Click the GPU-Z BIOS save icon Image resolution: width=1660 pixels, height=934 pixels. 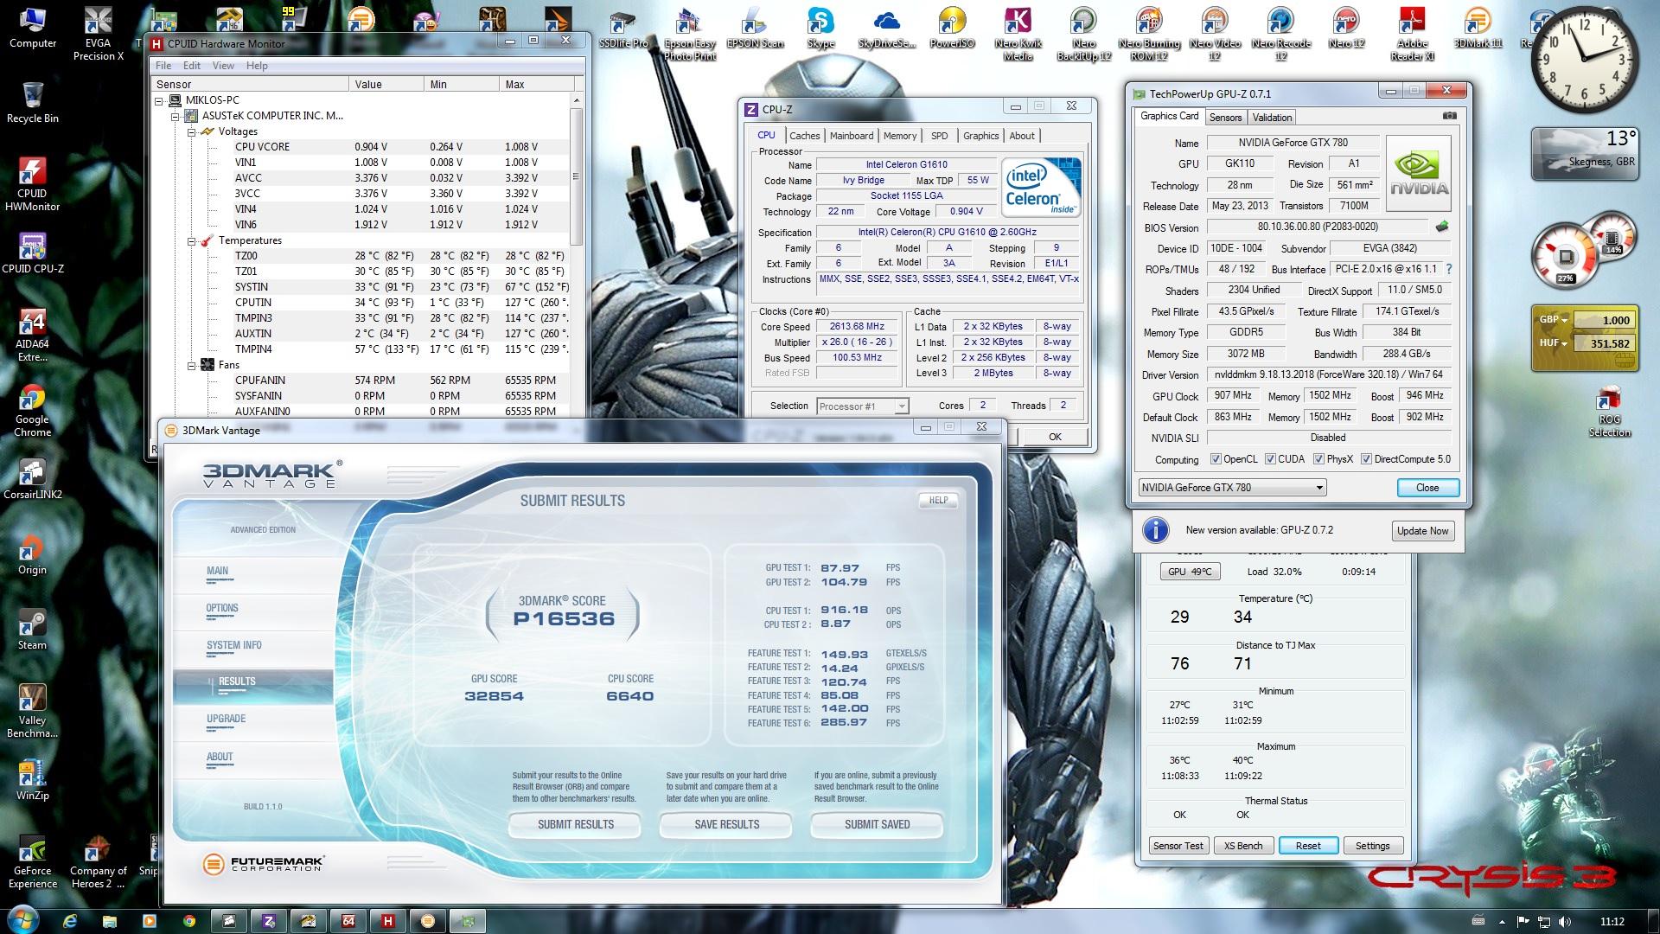coord(1441,227)
